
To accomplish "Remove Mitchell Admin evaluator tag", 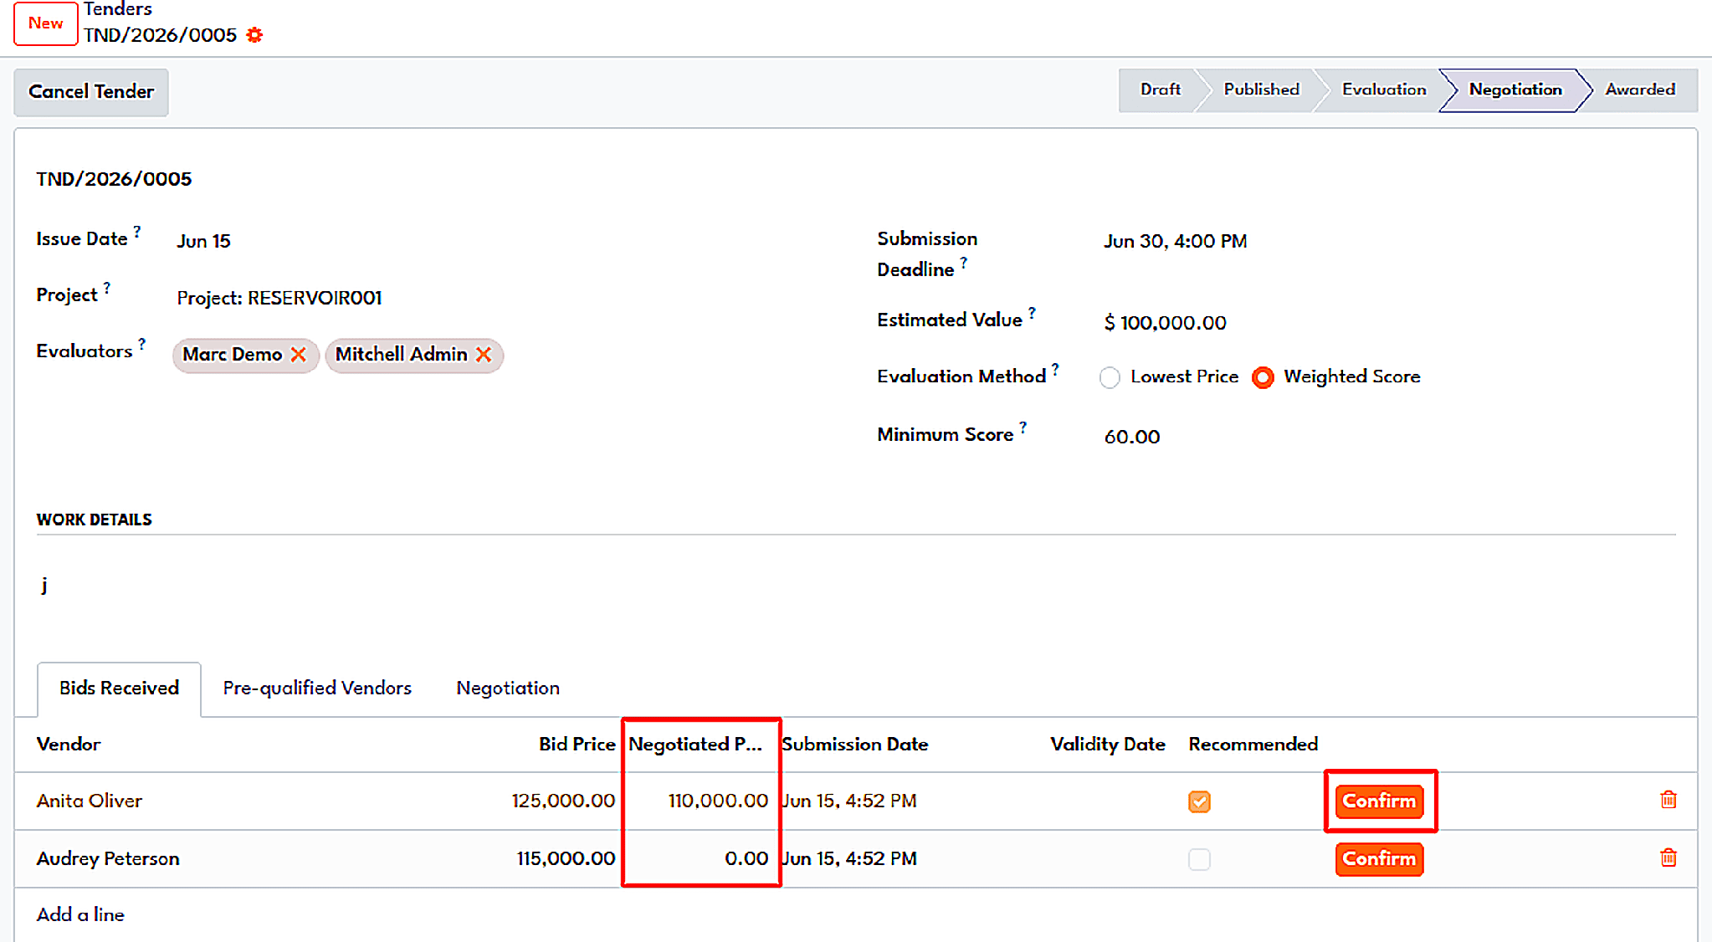I will [x=484, y=355].
